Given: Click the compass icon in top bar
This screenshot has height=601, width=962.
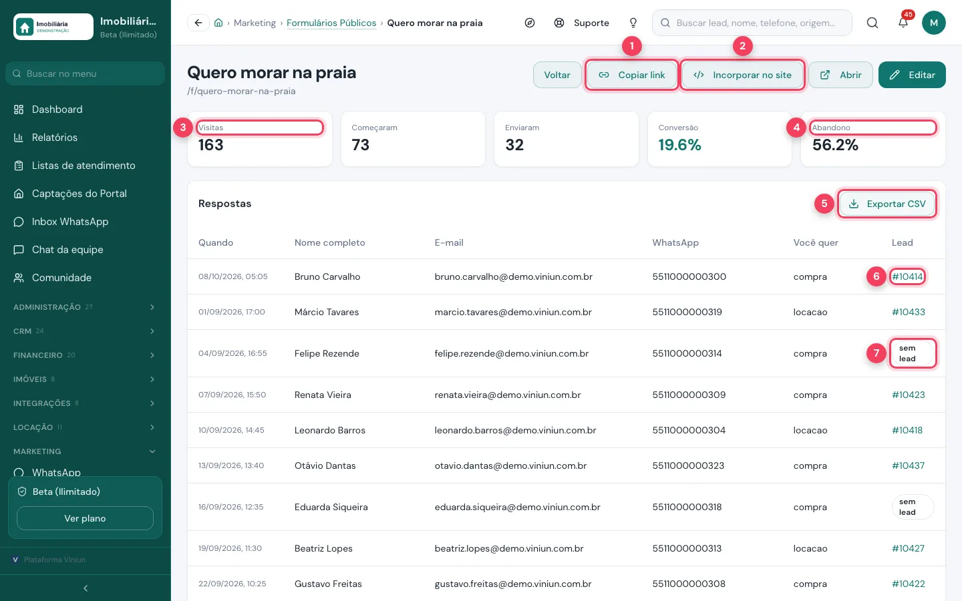Looking at the screenshot, I should (x=530, y=23).
